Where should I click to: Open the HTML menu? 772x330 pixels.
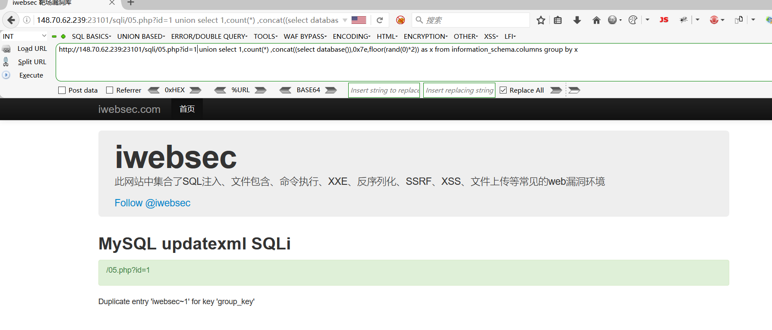(387, 37)
